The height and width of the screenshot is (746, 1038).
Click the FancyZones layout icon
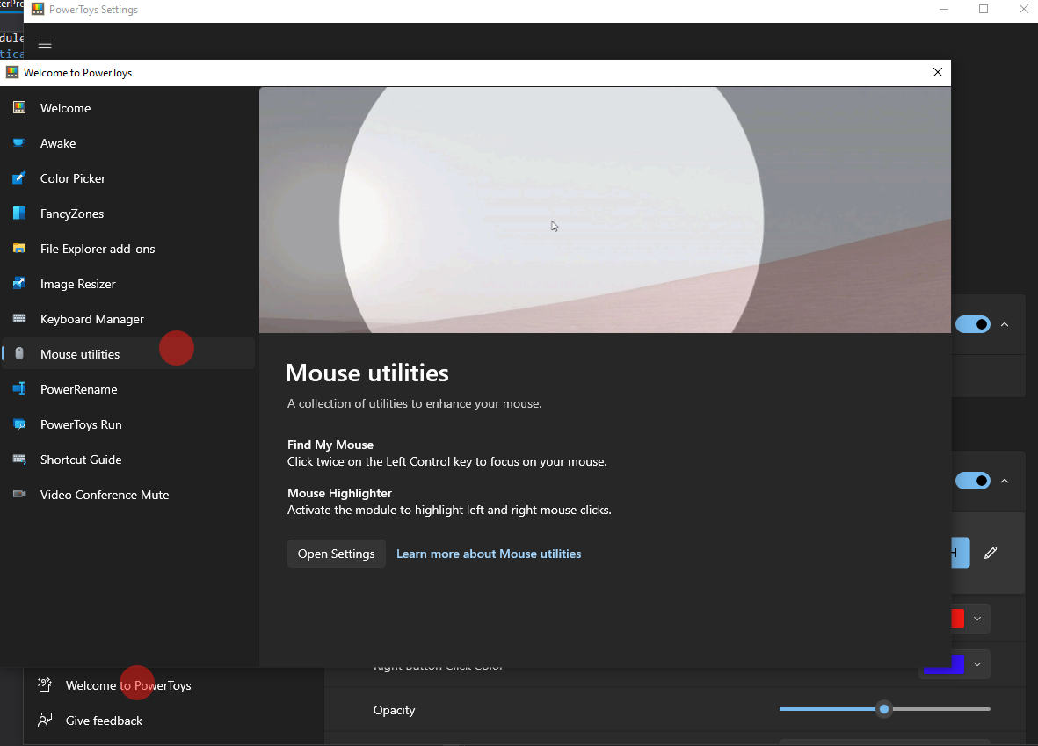tap(19, 213)
